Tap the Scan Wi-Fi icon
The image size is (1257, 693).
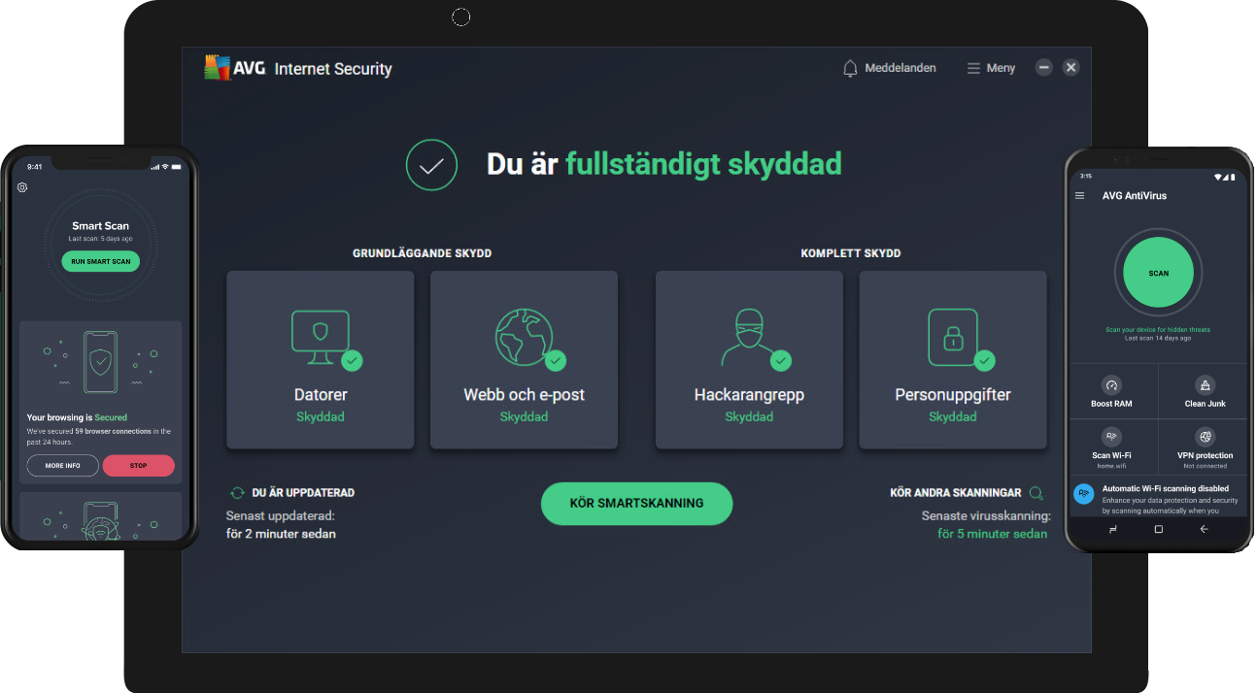(1111, 437)
